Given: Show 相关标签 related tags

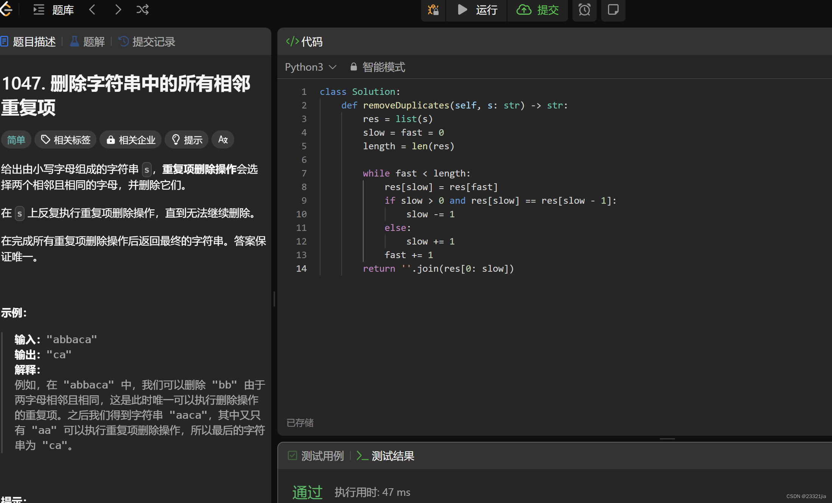Looking at the screenshot, I should click(x=65, y=140).
